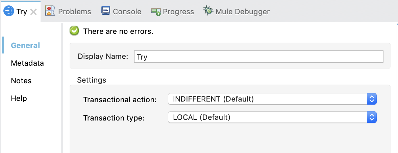The height and width of the screenshot is (153, 398).
Task: Open the Console tab
Action: 127,12
